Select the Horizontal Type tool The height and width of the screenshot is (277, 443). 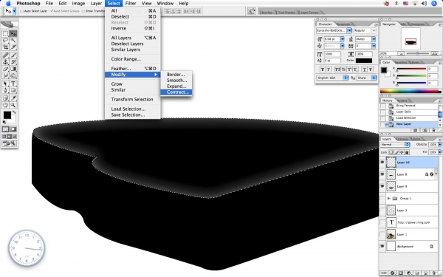coord(13,83)
